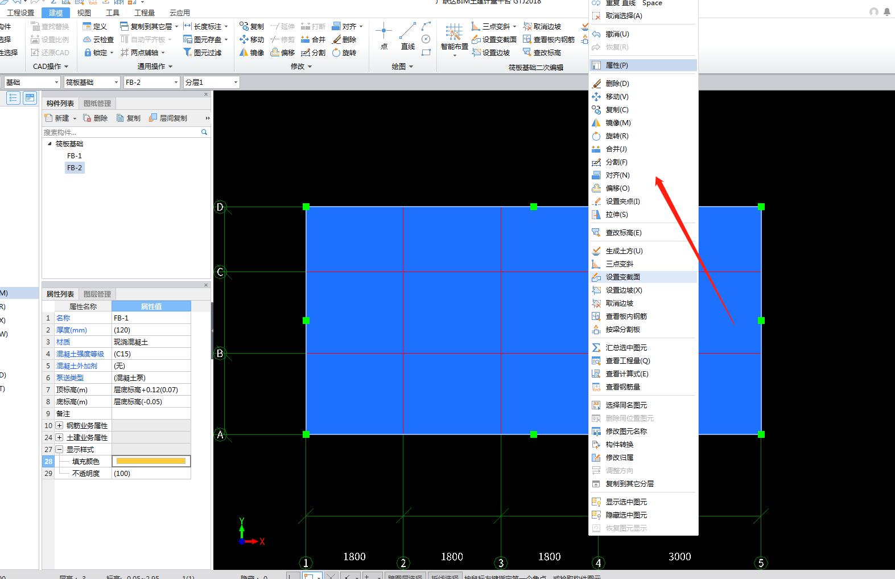
Task: Click 设置边坡 in the ribbon
Action: [x=490, y=52]
